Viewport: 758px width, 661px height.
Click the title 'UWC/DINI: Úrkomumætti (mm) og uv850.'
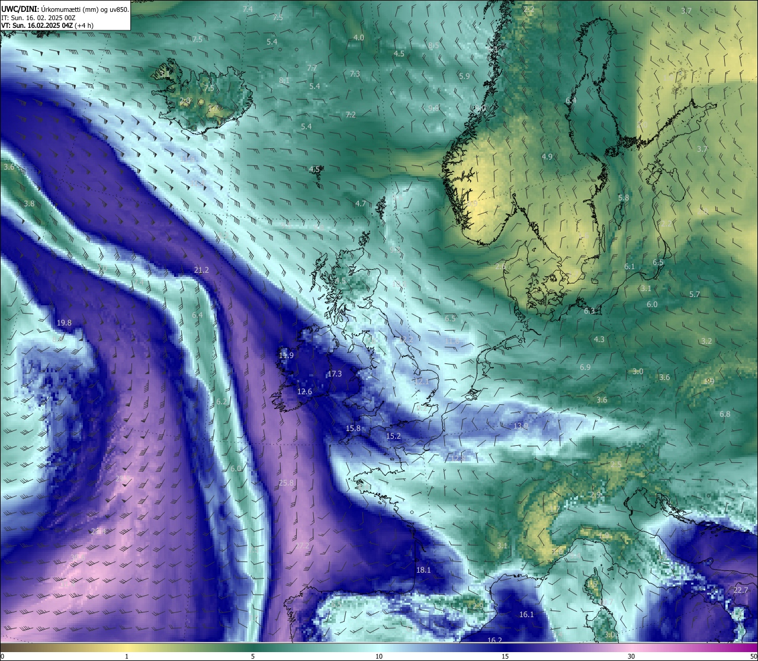[65, 9]
